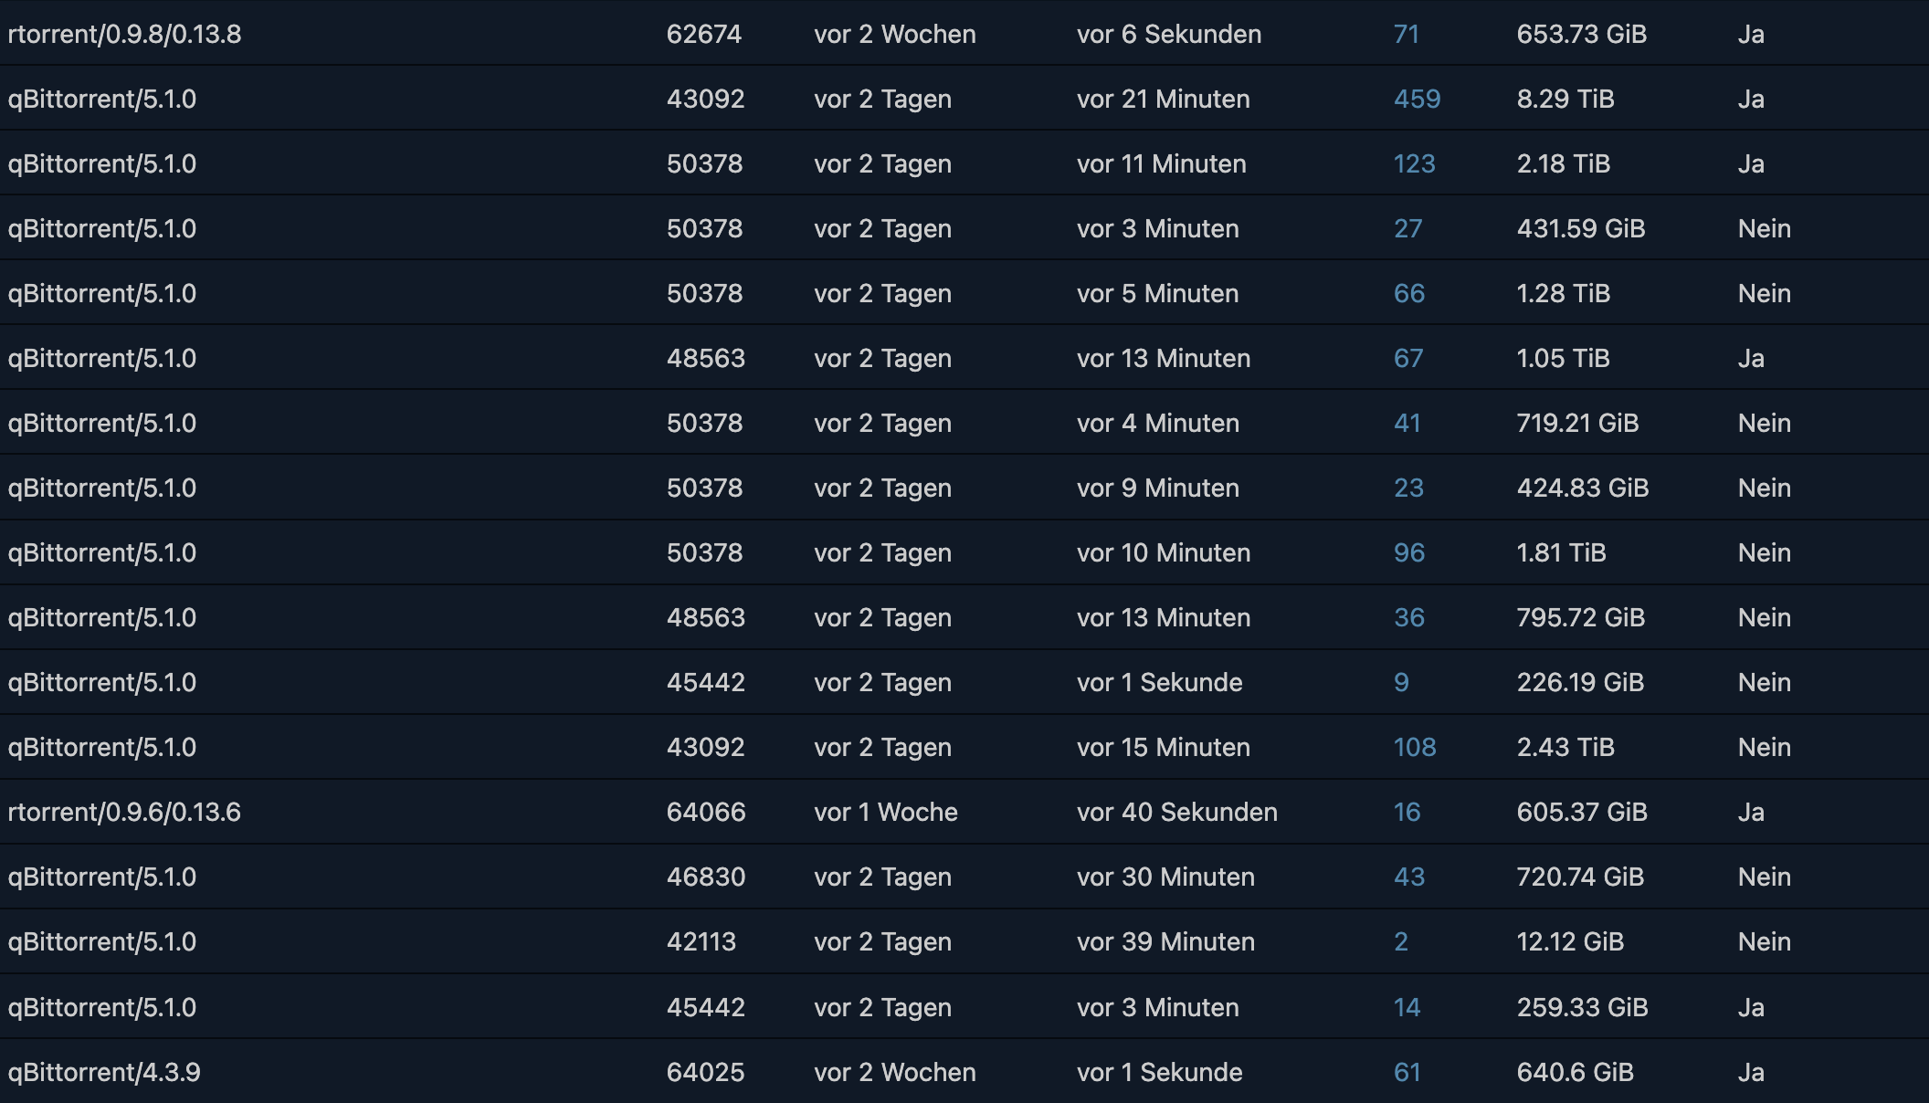Click the blue number 2 link

1401,941
